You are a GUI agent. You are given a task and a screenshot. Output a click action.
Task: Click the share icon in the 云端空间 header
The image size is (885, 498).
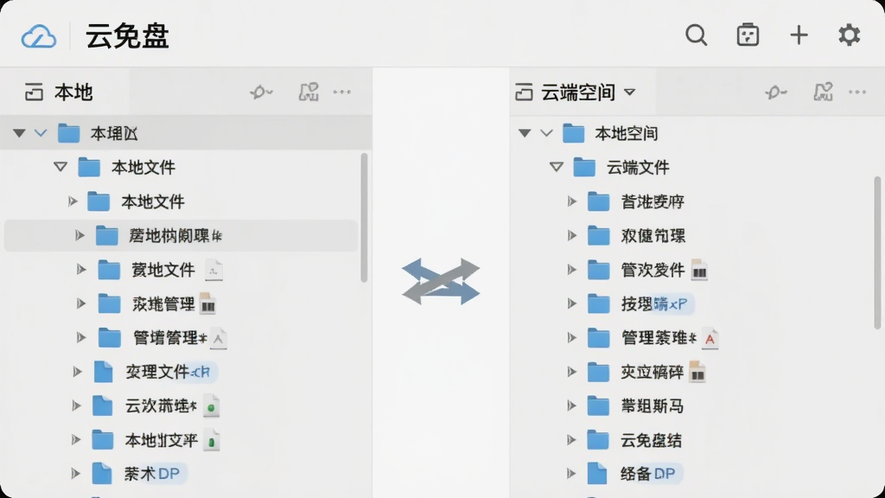point(823,92)
